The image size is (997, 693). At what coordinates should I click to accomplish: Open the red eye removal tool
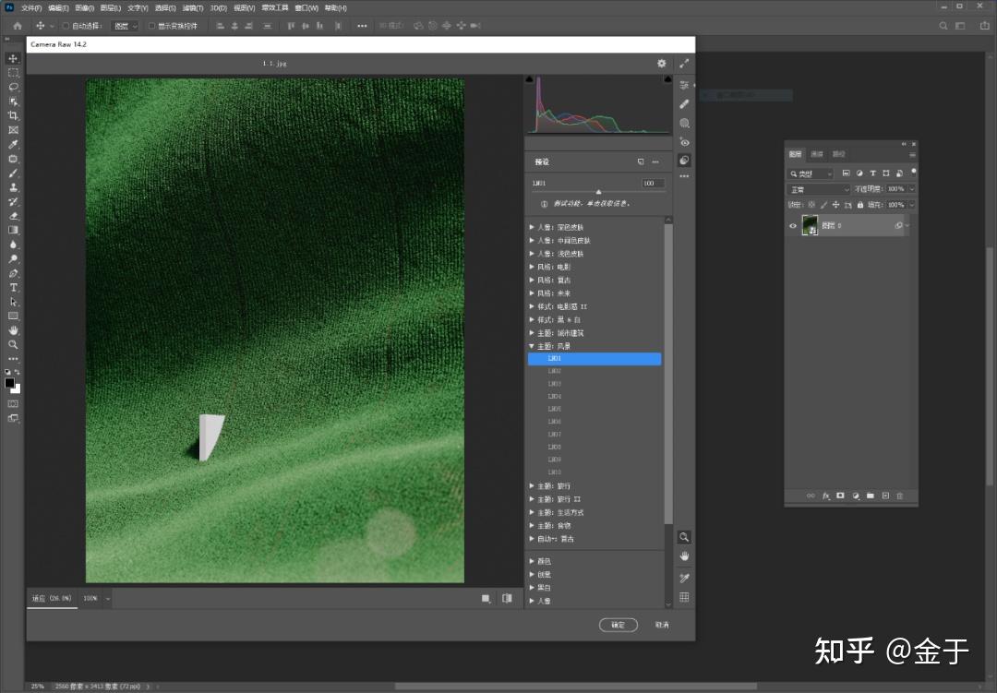[684, 142]
